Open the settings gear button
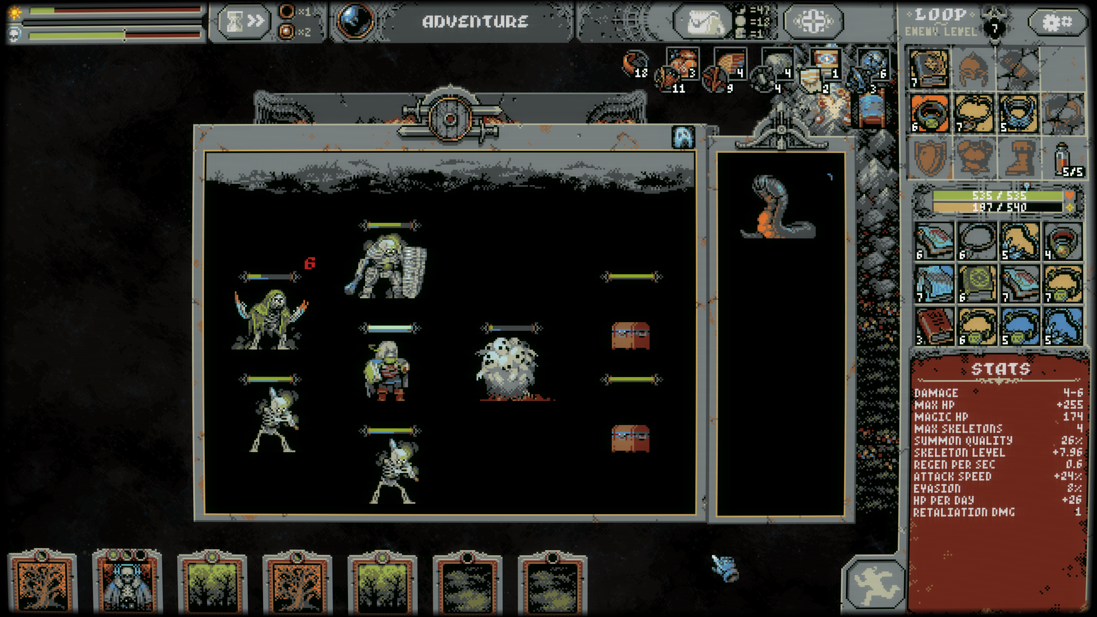 [x=1057, y=21]
